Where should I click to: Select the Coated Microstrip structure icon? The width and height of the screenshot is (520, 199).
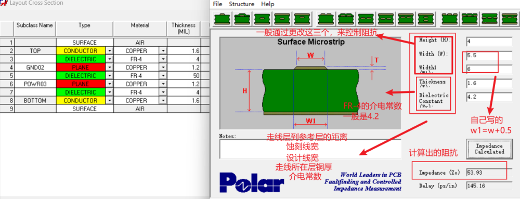[242, 19]
